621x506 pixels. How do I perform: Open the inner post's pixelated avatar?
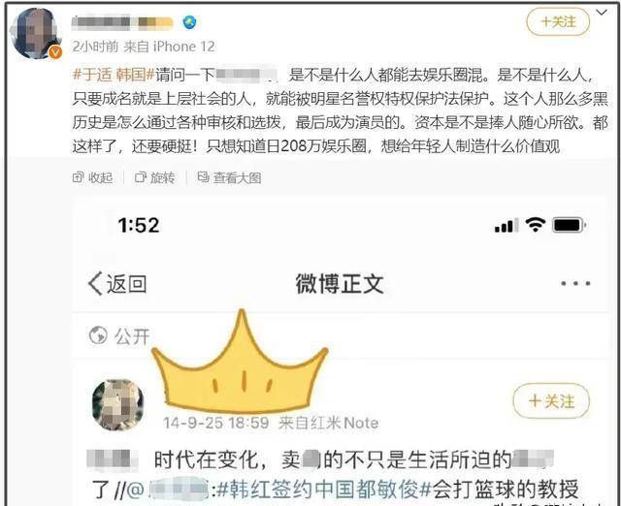pyautogui.click(x=118, y=405)
